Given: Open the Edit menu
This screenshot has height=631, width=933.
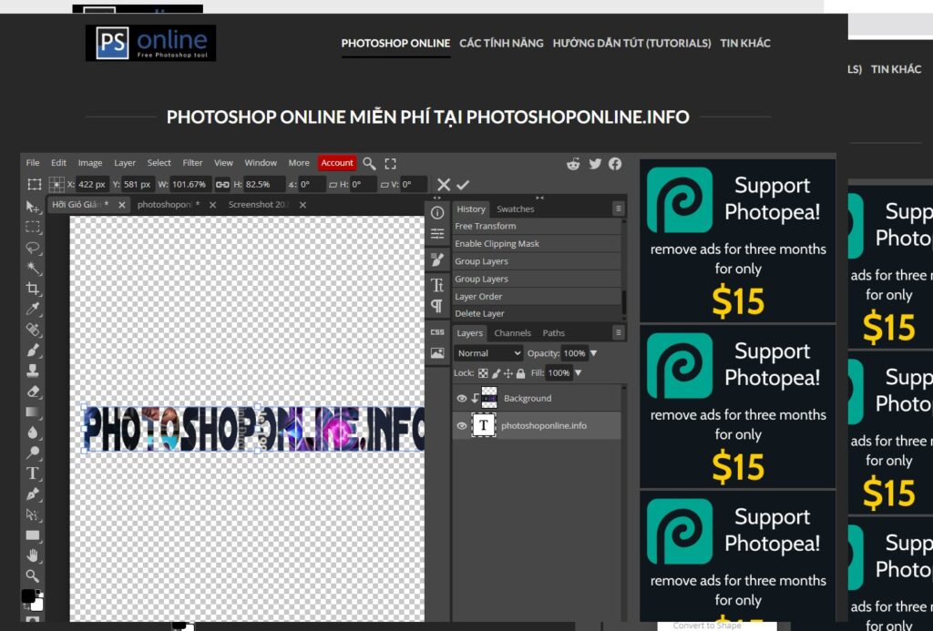Looking at the screenshot, I should [x=58, y=163].
